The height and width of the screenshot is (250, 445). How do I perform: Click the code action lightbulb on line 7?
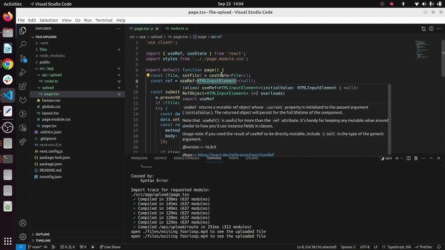click(x=148, y=75)
